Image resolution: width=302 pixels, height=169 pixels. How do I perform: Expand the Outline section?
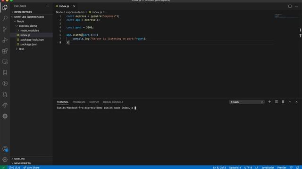pyautogui.click(x=18, y=159)
